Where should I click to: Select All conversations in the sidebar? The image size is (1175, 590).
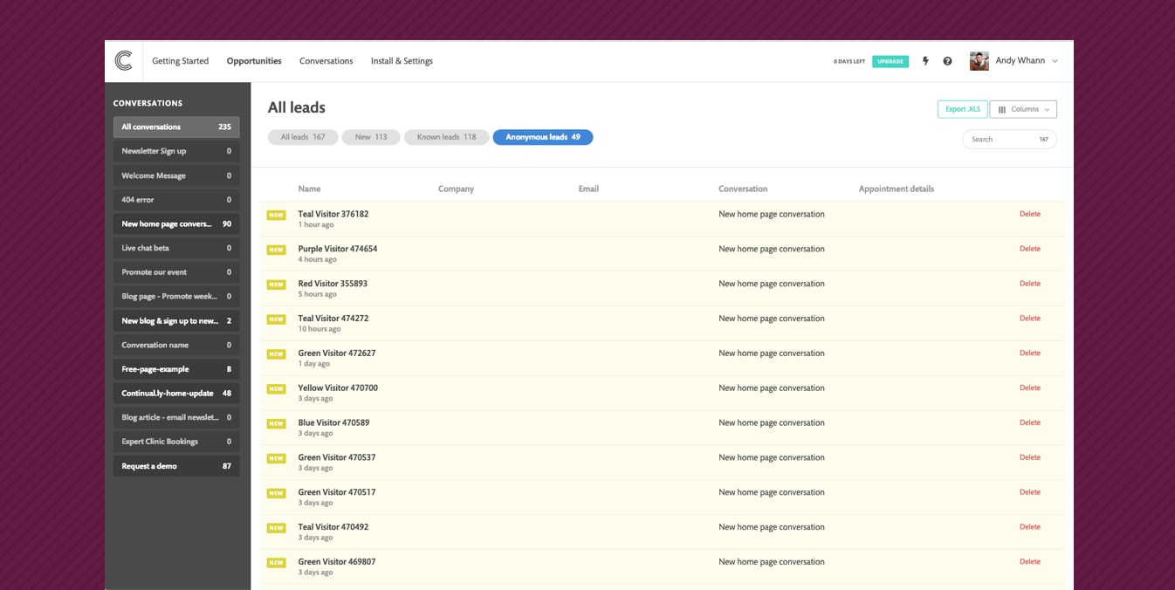(x=176, y=127)
